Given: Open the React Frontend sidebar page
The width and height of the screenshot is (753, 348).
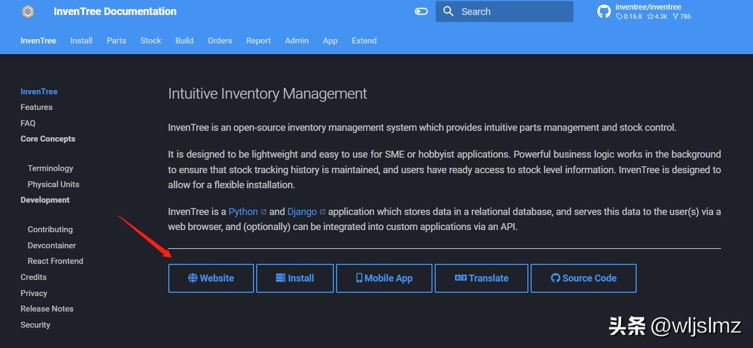Looking at the screenshot, I should [55, 261].
